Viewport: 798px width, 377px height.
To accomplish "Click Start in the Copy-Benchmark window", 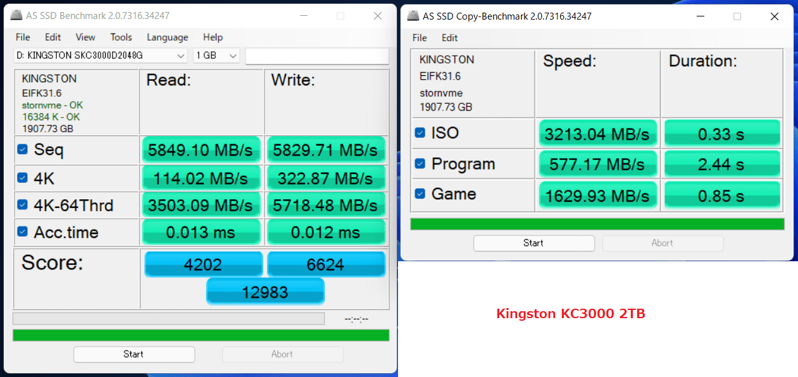I will (533, 243).
